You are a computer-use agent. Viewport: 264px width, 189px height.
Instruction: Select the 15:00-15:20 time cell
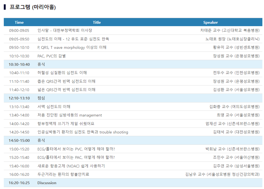pos(19,149)
